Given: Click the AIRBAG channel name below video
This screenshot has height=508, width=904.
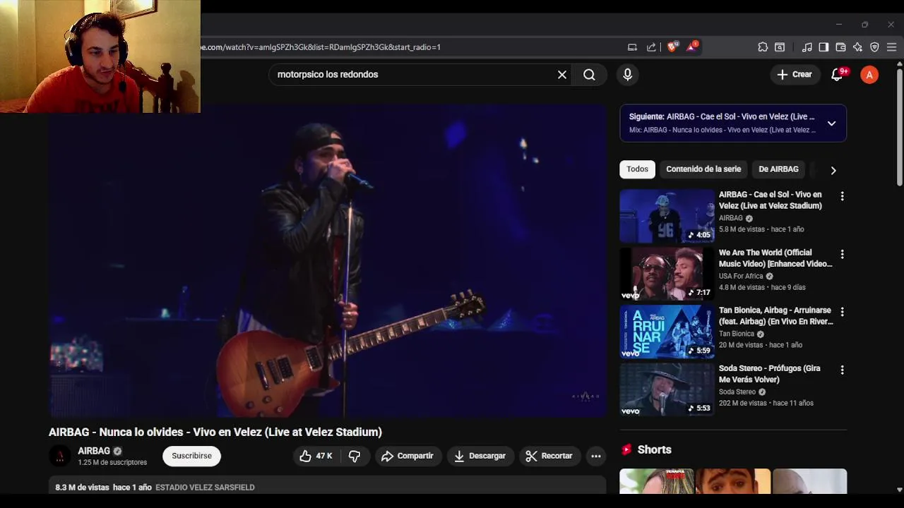Looking at the screenshot, I should [94, 451].
